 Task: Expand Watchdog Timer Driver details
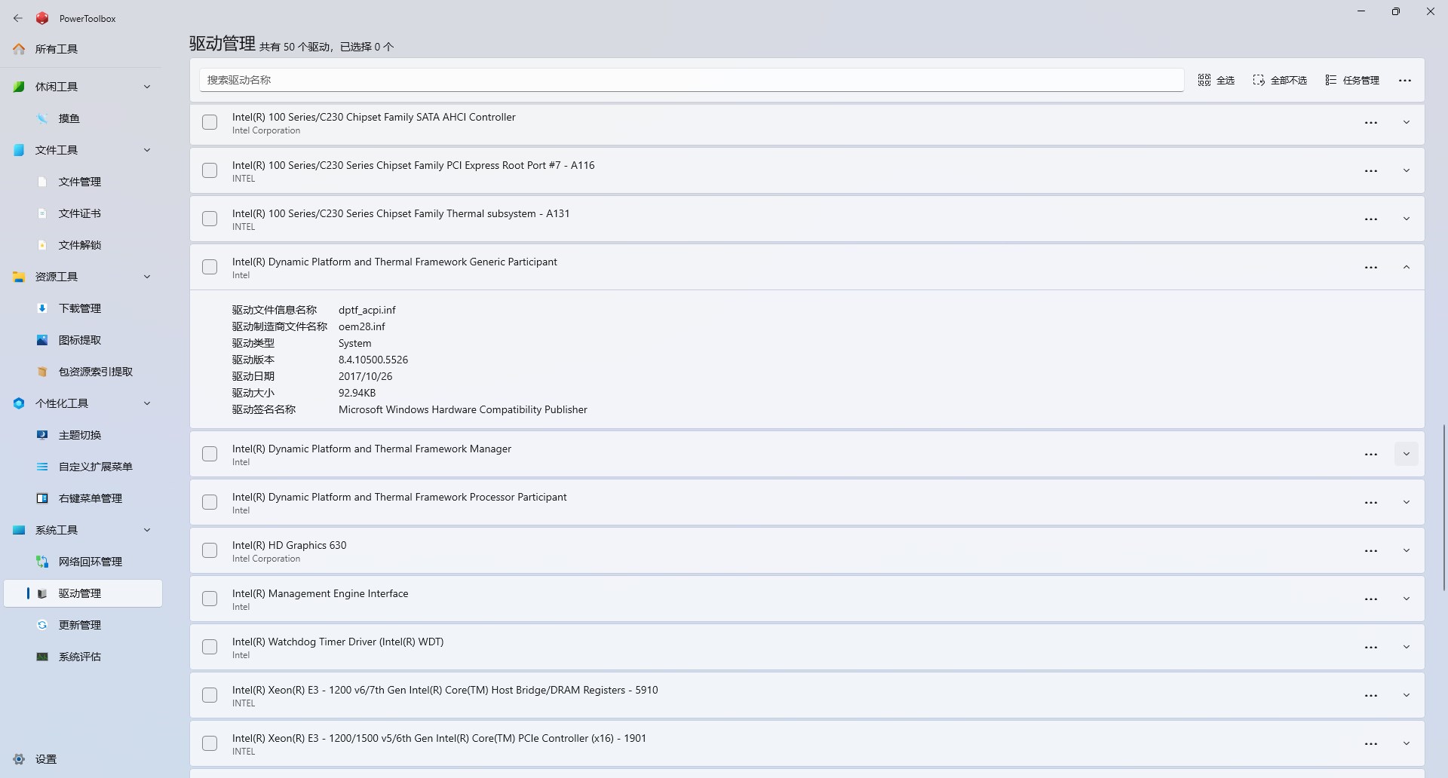1406,647
